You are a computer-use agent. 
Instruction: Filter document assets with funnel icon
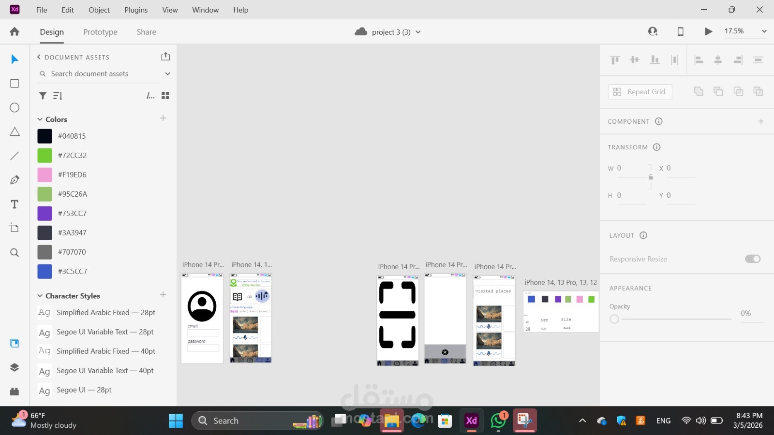(43, 96)
